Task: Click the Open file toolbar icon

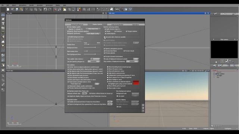Action: click(12, 9)
